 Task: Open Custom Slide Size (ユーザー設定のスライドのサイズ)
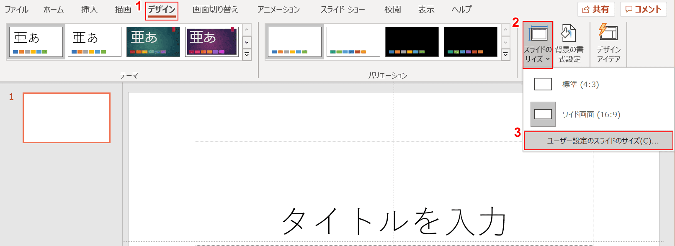coord(599,141)
